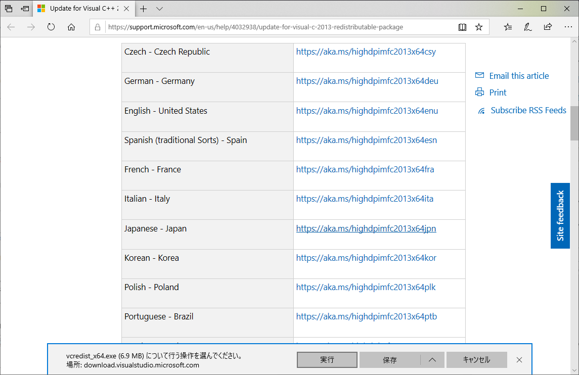Open the Site feedback panel
This screenshot has height=375, width=579.
tap(560, 216)
